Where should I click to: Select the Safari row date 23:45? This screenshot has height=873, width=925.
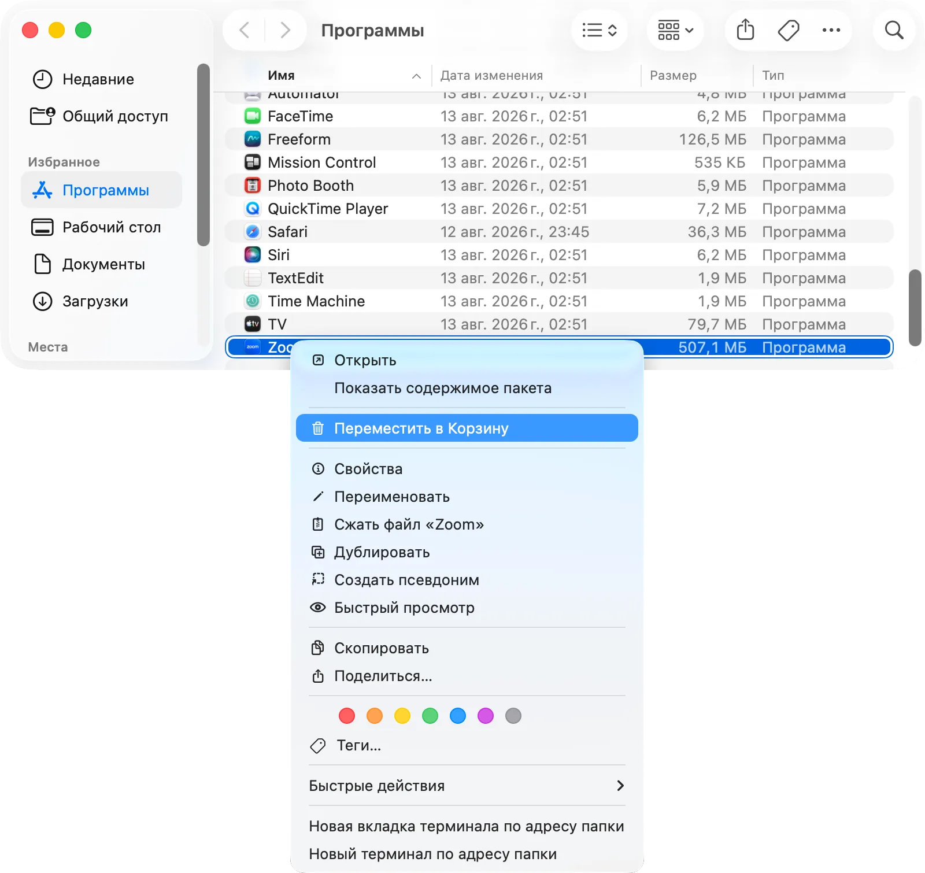(x=515, y=232)
